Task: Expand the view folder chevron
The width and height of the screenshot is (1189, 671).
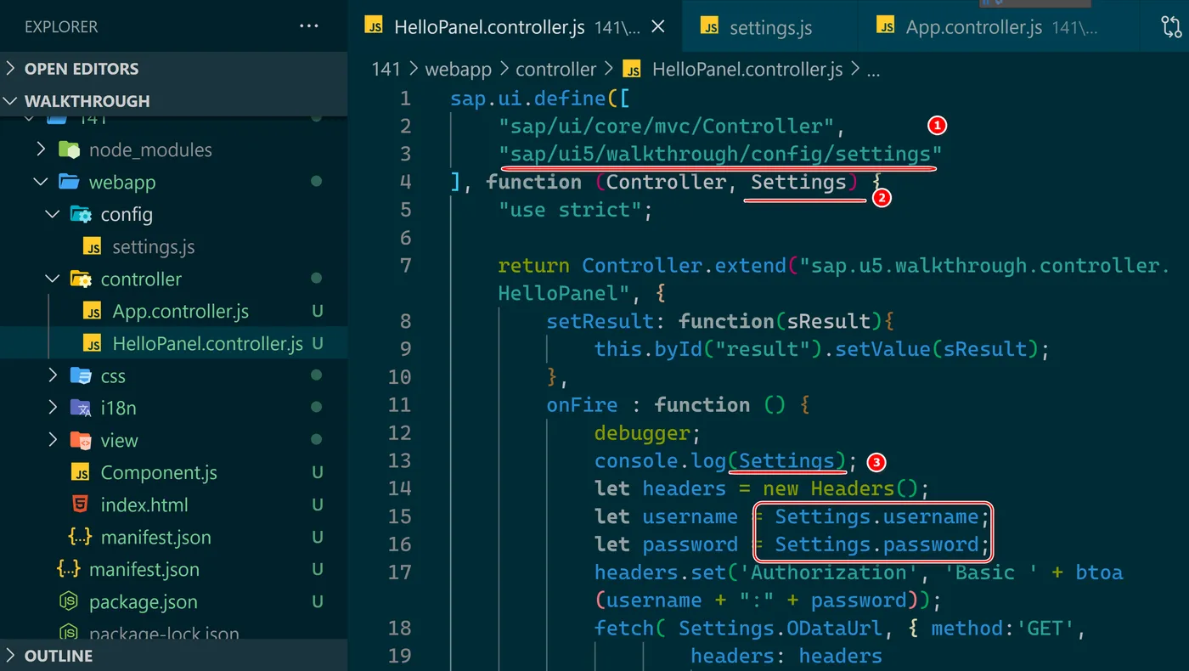Action: (53, 441)
